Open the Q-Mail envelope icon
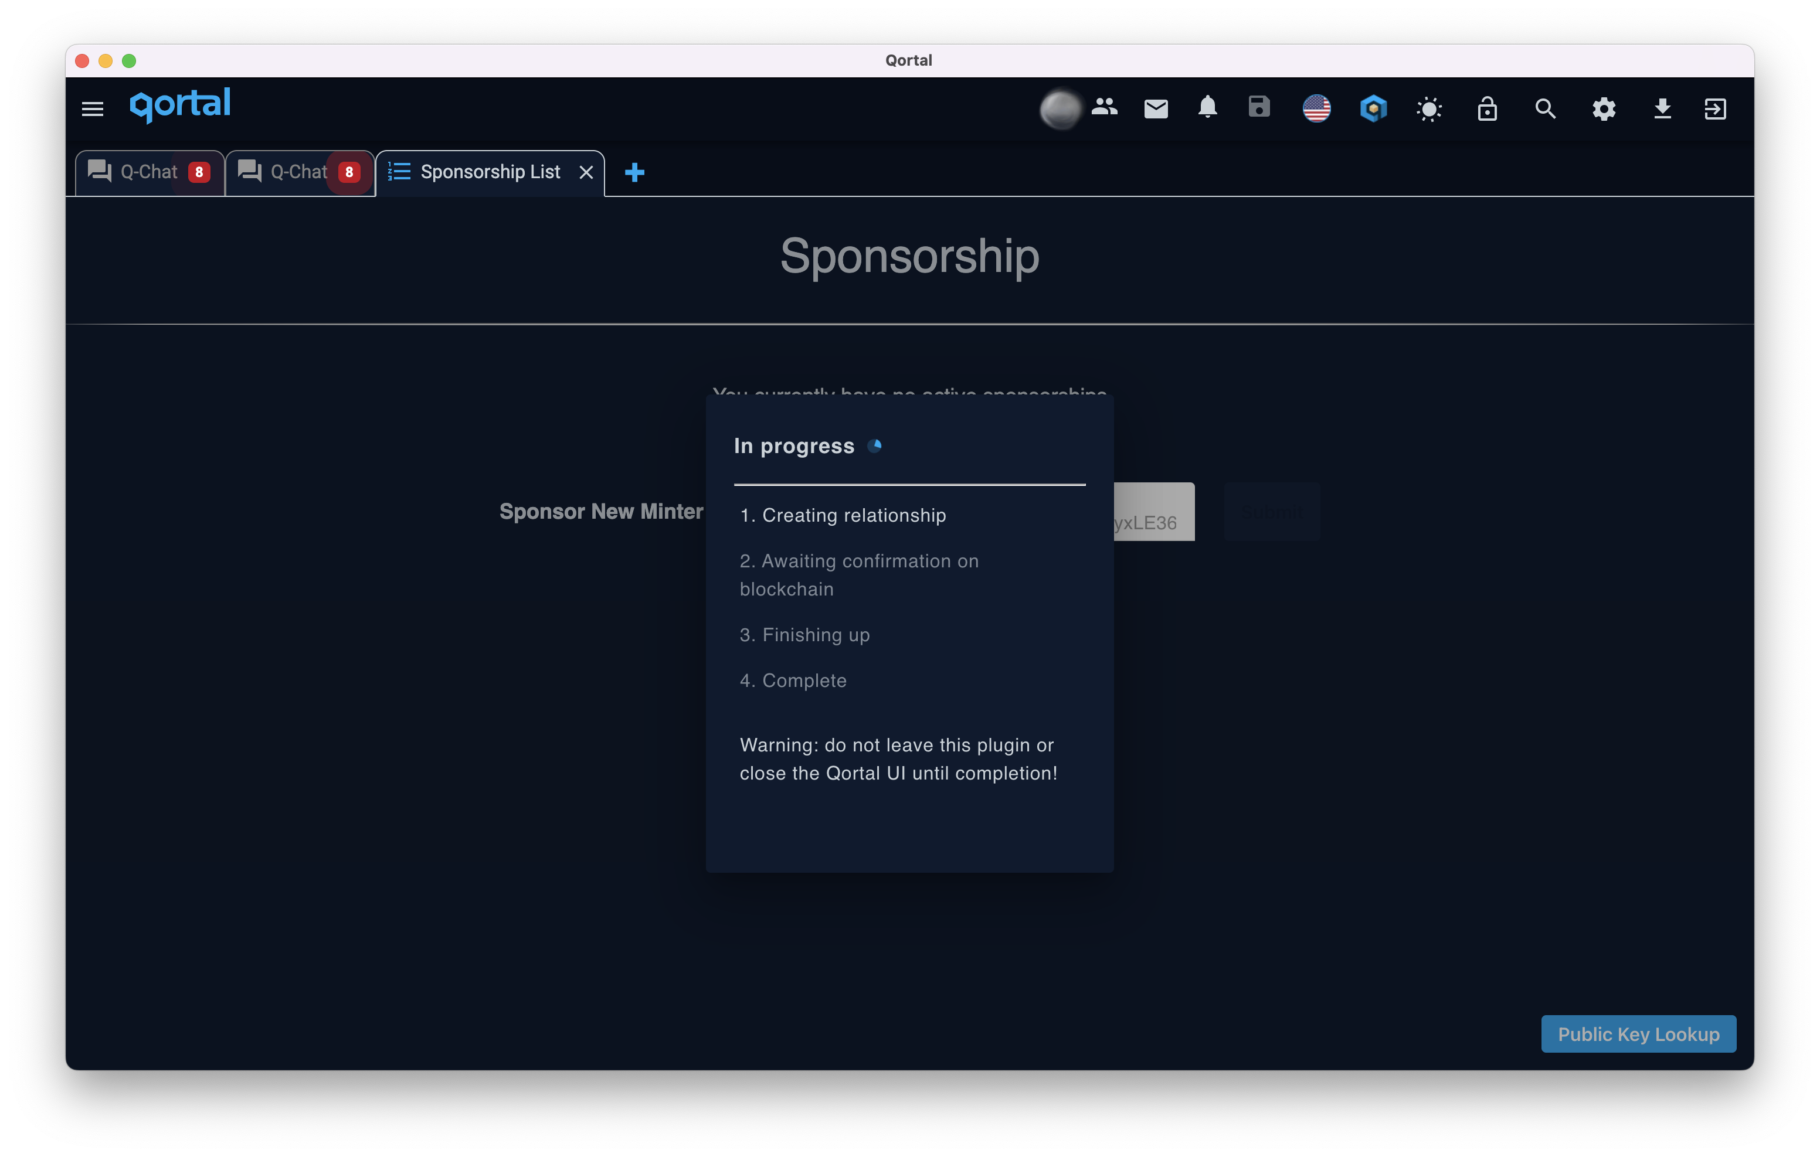 (x=1156, y=109)
